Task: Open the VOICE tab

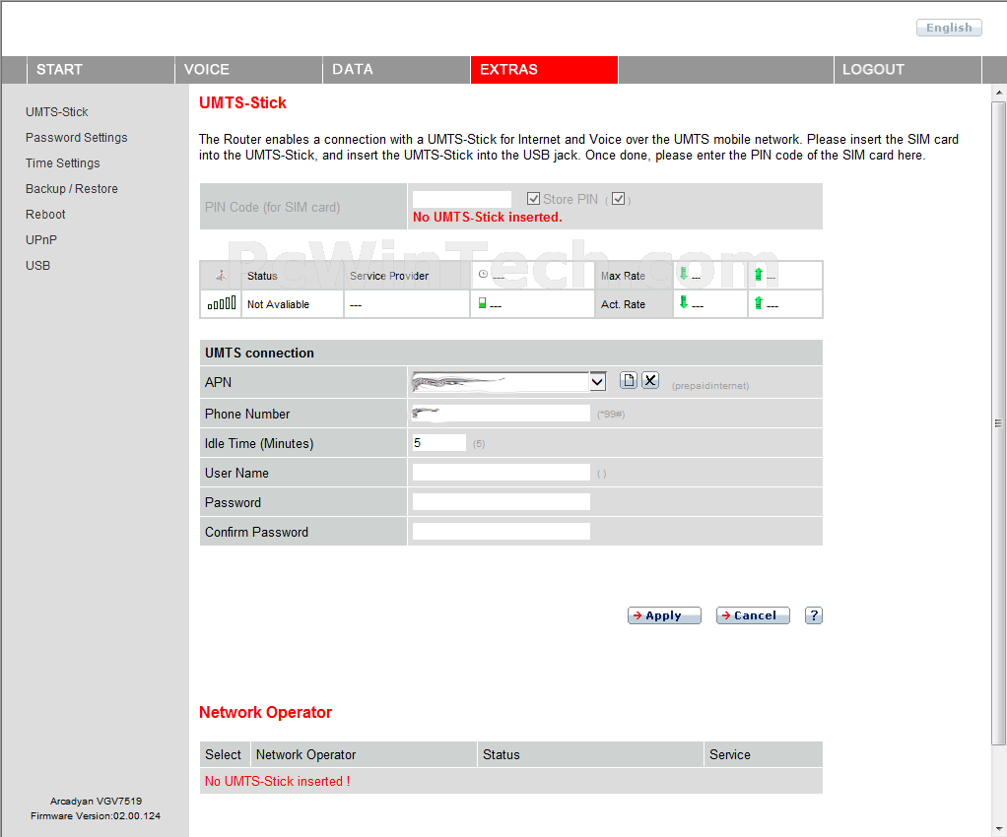Action: tap(248, 69)
